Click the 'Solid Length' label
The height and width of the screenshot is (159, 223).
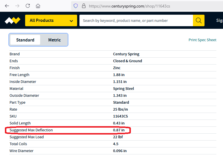(x=20, y=123)
